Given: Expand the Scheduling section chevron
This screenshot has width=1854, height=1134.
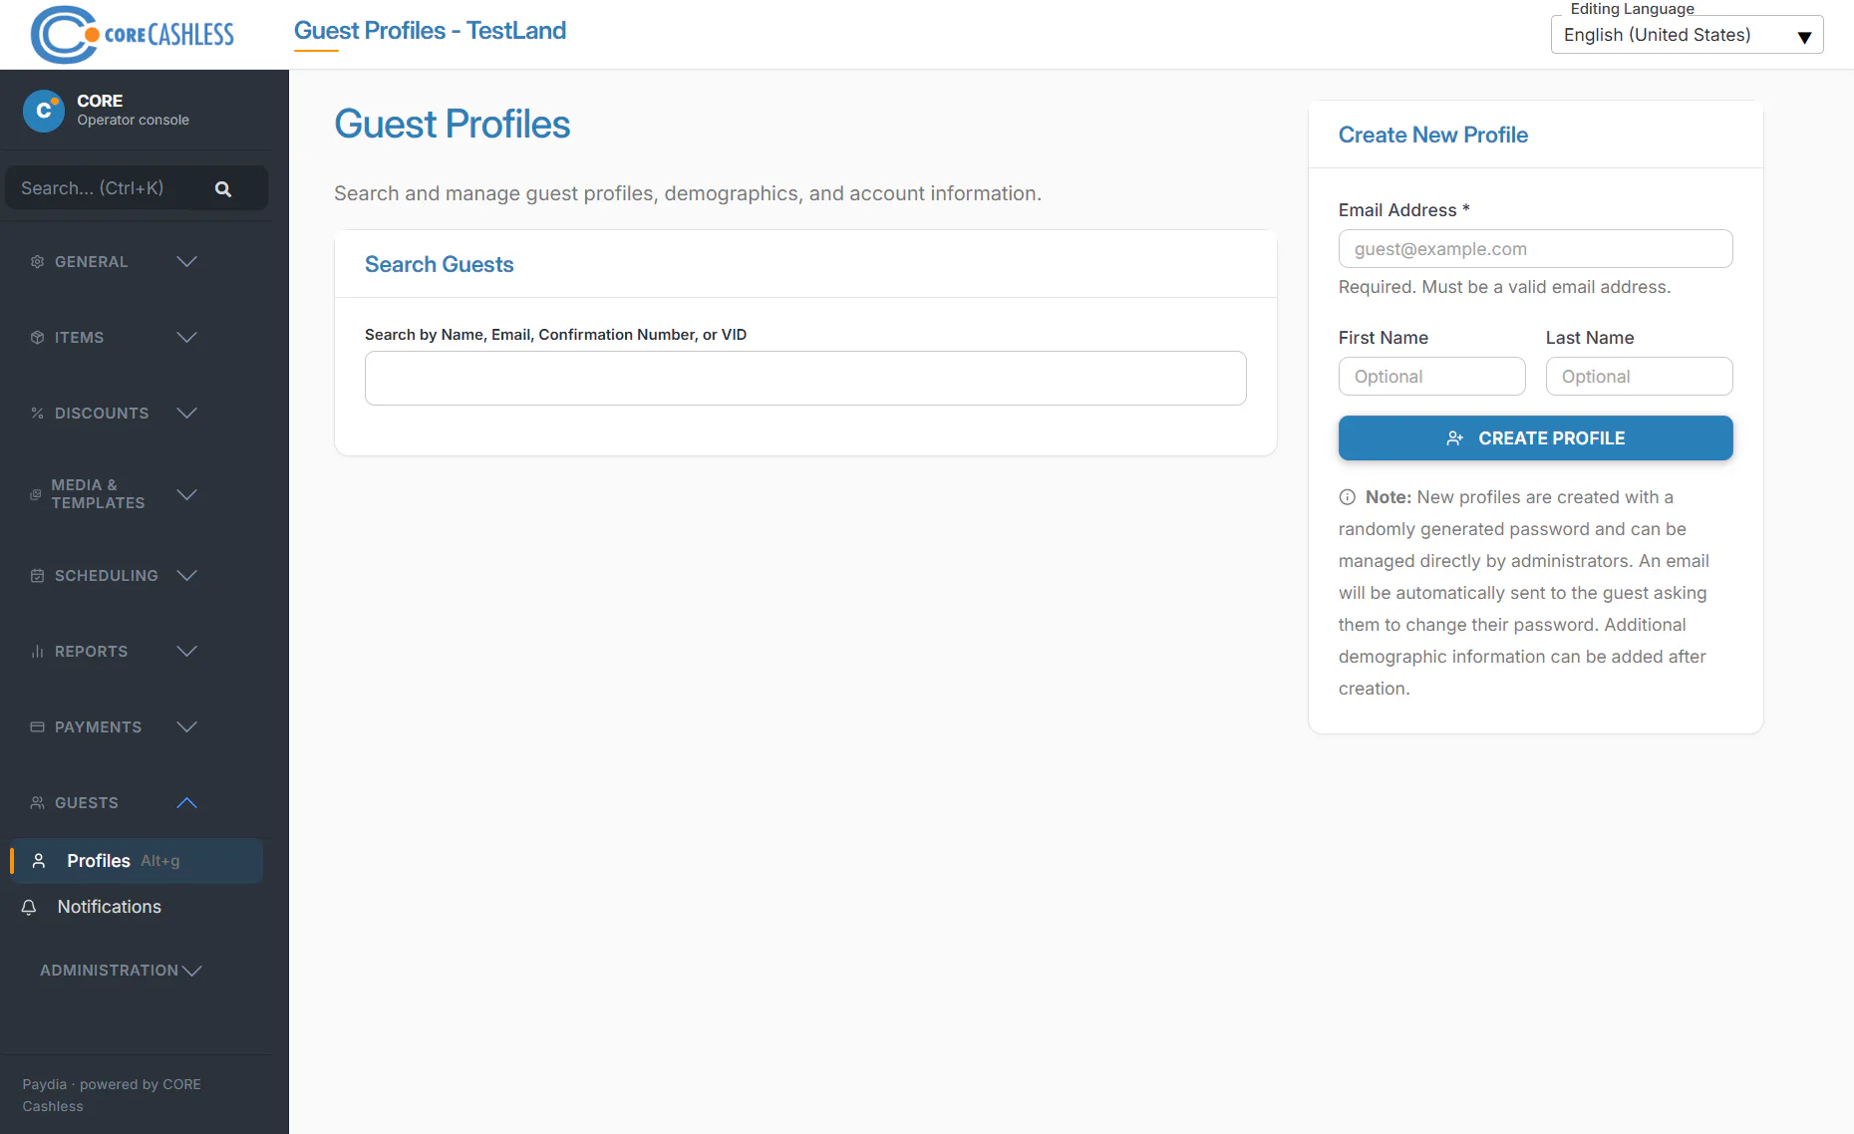Looking at the screenshot, I should (186, 576).
